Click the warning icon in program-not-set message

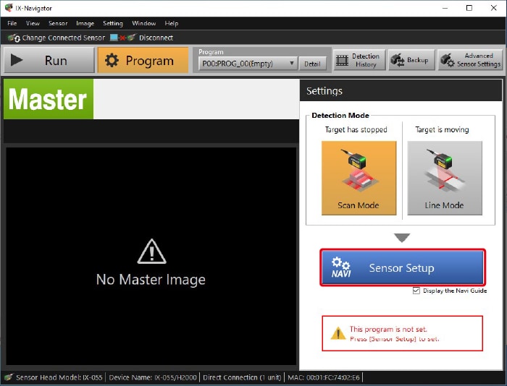point(338,333)
